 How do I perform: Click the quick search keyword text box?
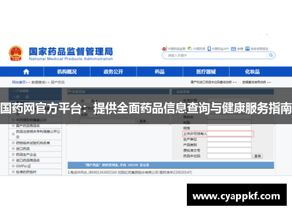tap(107, 121)
